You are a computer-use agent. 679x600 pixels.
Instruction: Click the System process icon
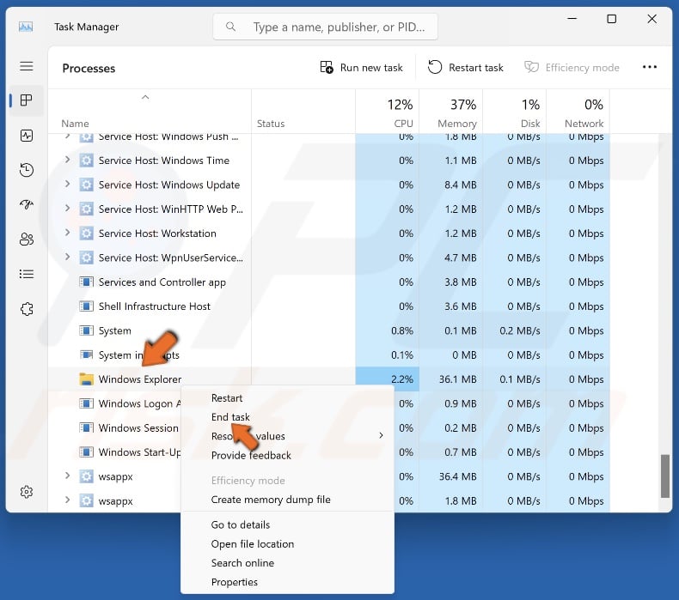point(86,331)
